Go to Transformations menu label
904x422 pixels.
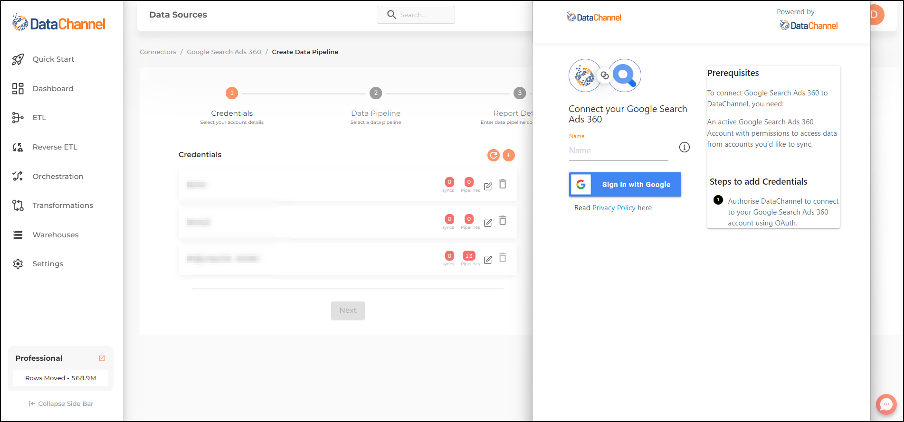point(63,206)
